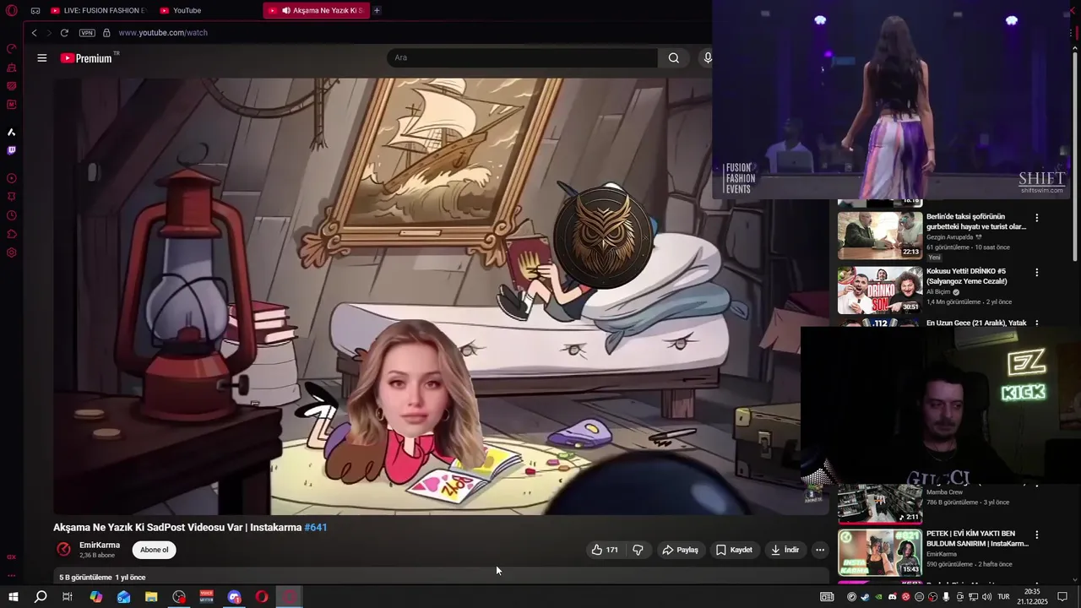The image size is (1081, 608).
Task: View site security lock info
Action: coord(106,33)
